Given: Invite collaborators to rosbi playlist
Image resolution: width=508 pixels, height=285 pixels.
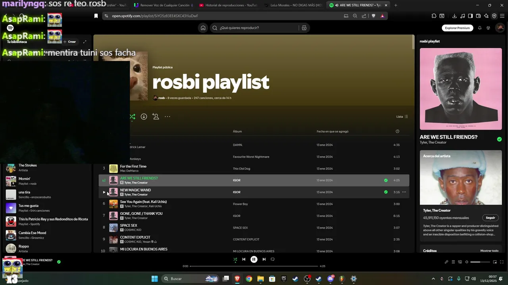Looking at the screenshot, I should 156,116.
